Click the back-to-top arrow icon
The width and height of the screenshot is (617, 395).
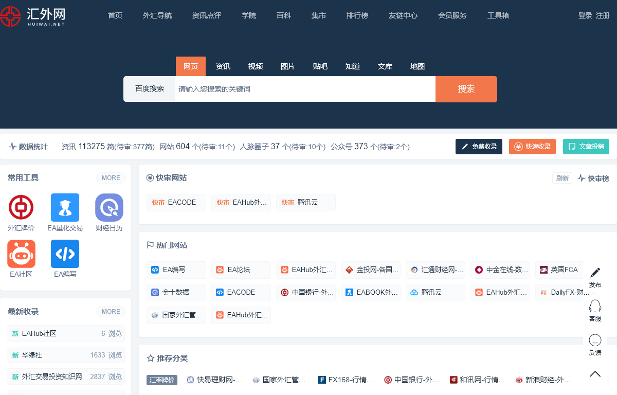pyautogui.click(x=595, y=374)
